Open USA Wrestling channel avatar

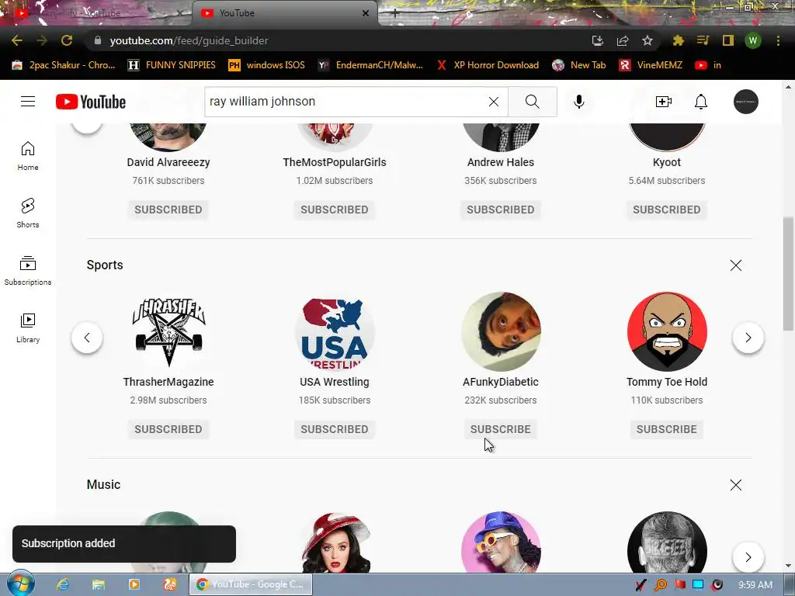tap(335, 331)
